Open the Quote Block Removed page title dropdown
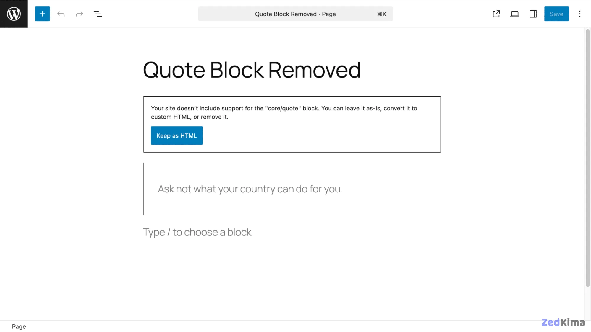This screenshot has height=332, width=591. point(295,14)
